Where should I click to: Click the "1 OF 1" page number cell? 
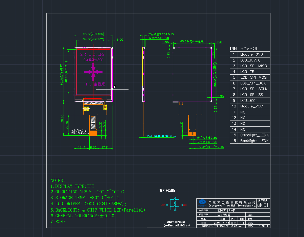[x=263, y=226]
